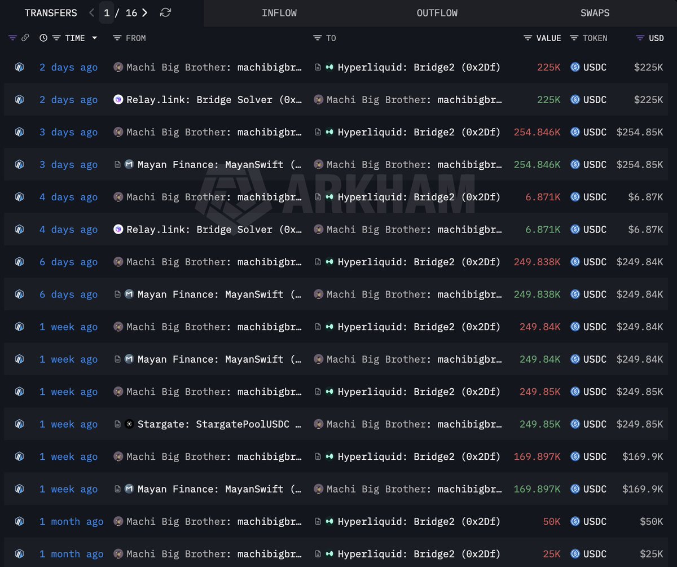677x567 pixels.
Task: Click Mayan Finance logo in the 169.897K row
Action: [129, 489]
